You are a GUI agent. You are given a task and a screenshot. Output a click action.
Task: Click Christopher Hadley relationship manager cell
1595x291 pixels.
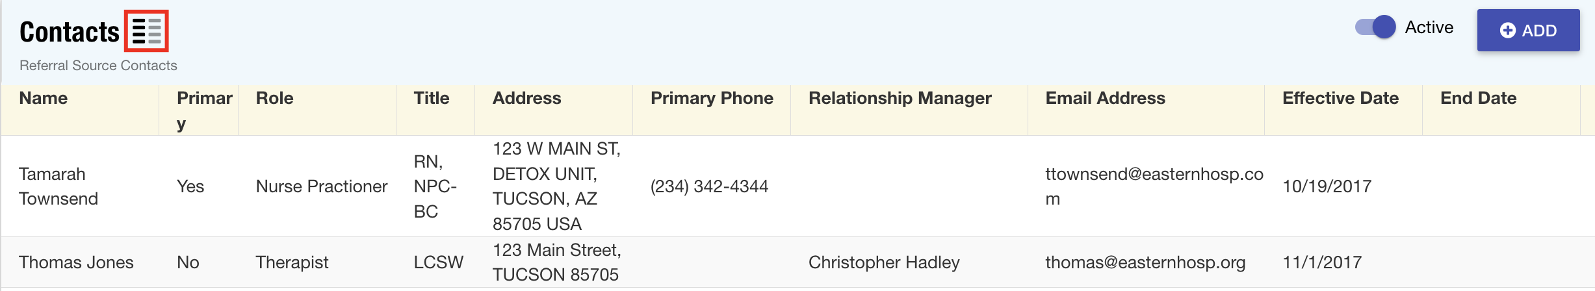click(884, 262)
